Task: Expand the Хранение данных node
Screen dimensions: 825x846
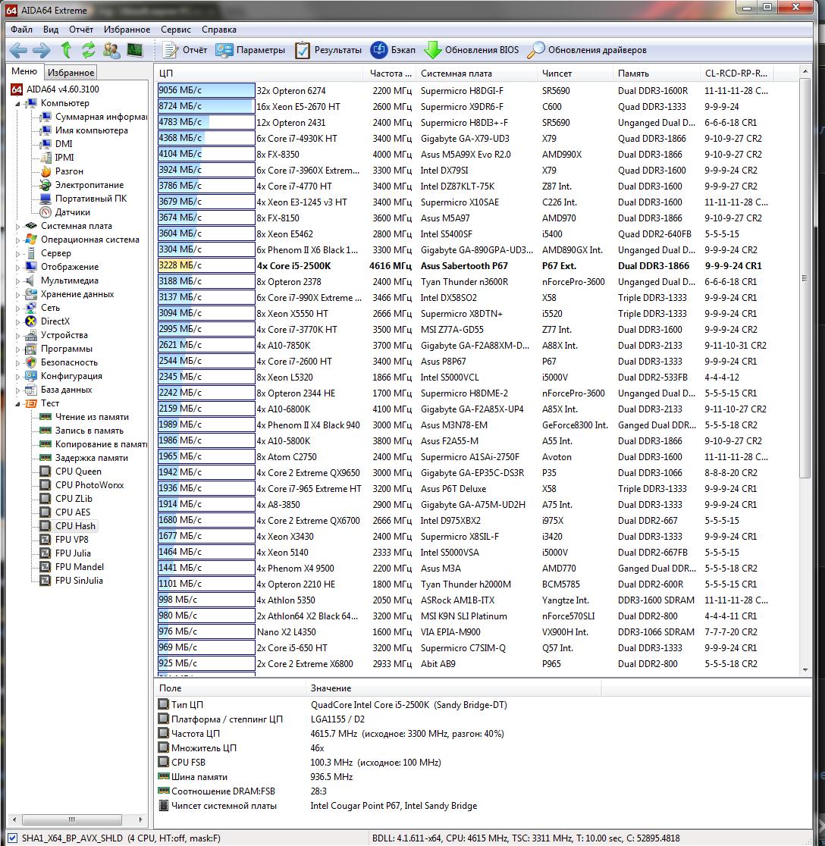Action: (x=17, y=295)
